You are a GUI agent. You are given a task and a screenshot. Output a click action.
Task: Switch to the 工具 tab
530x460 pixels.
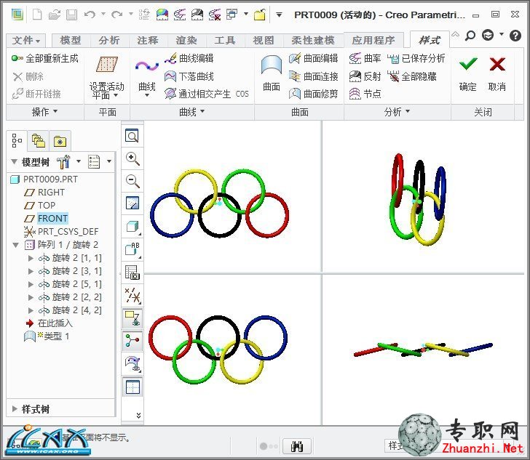pyautogui.click(x=225, y=41)
